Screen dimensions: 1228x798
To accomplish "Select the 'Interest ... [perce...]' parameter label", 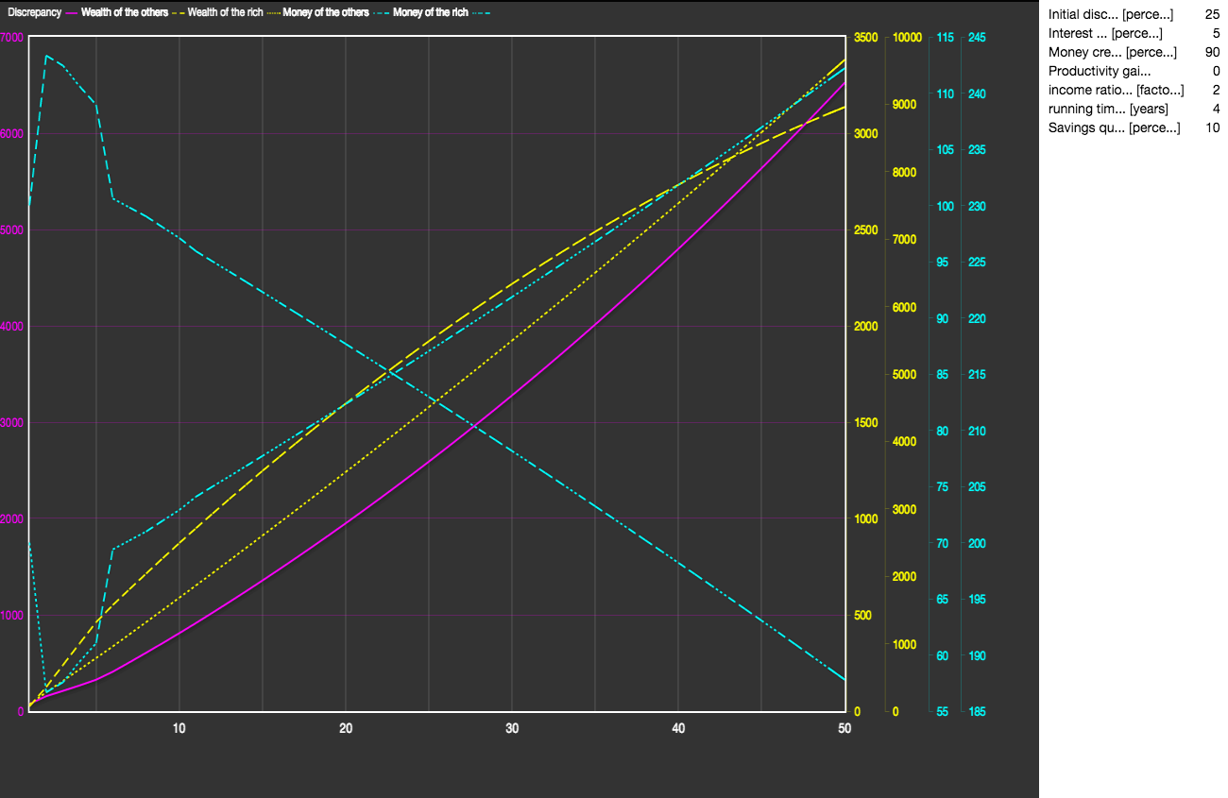I will (1105, 33).
